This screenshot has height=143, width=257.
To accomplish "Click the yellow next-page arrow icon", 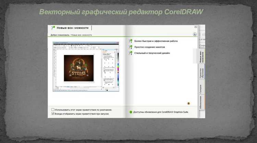I will (189, 104).
